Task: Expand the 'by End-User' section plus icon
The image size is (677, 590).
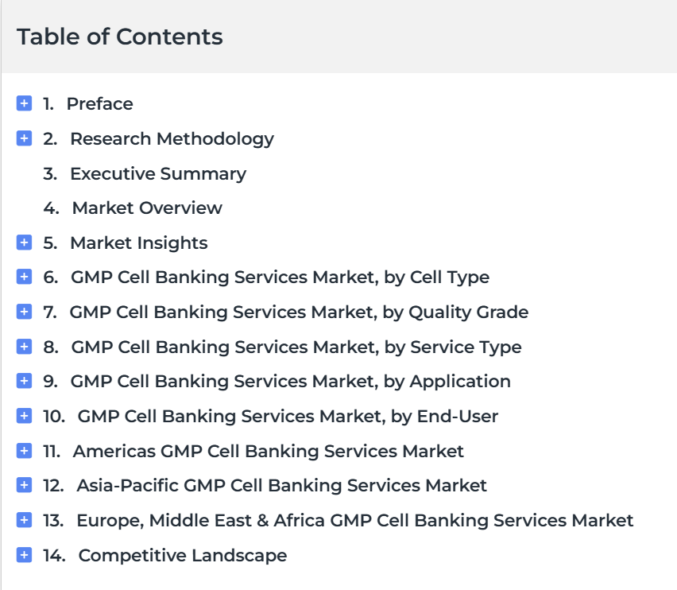Action: (x=24, y=417)
